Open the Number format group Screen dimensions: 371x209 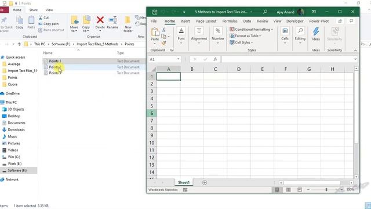point(218,35)
